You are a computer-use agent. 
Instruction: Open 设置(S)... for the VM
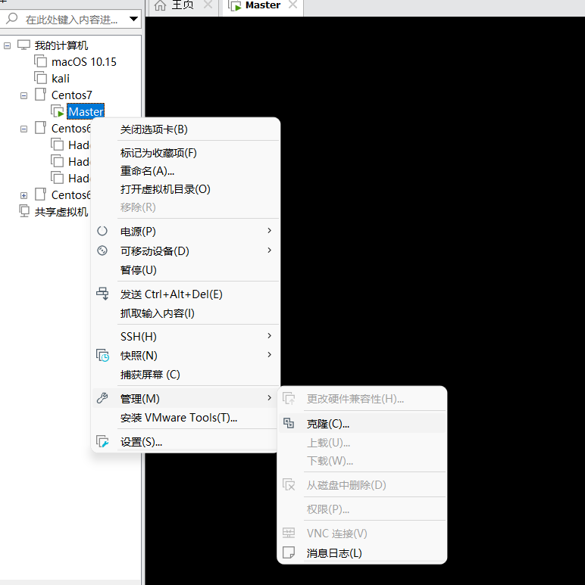(x=186, y=442)
